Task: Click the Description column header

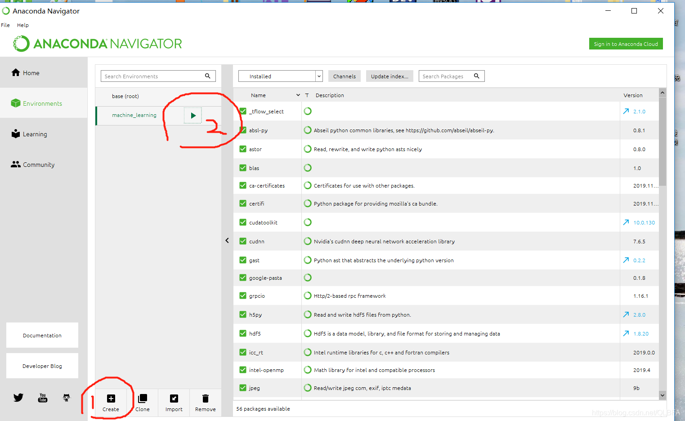Action: tap(330, 95)
